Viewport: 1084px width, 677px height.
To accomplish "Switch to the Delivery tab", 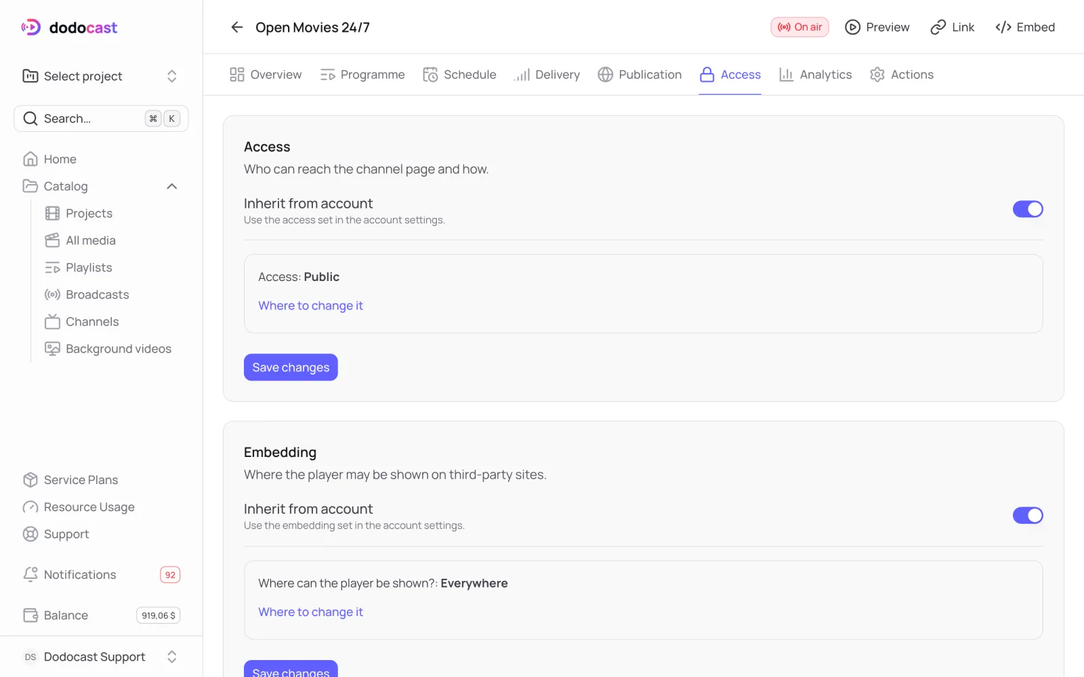I will (x=547, y=74).
